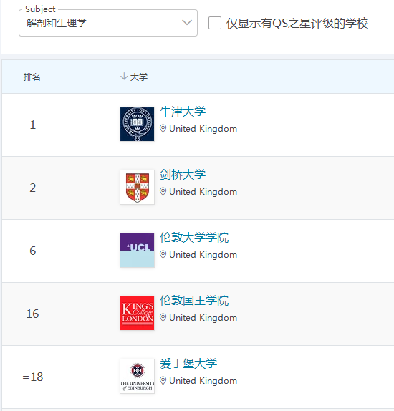
Task: Open the 伦敦大学学院 link
Action: pyautogui.click(x=194, y=237)
